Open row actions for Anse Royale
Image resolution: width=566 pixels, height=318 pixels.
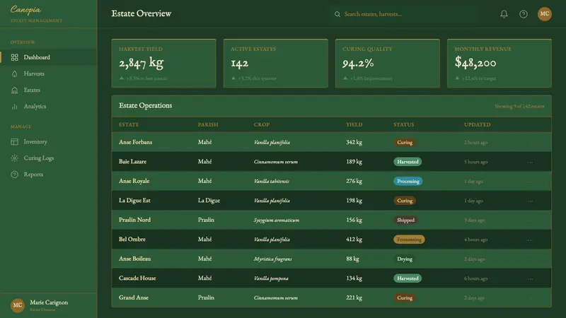(530, 182)
